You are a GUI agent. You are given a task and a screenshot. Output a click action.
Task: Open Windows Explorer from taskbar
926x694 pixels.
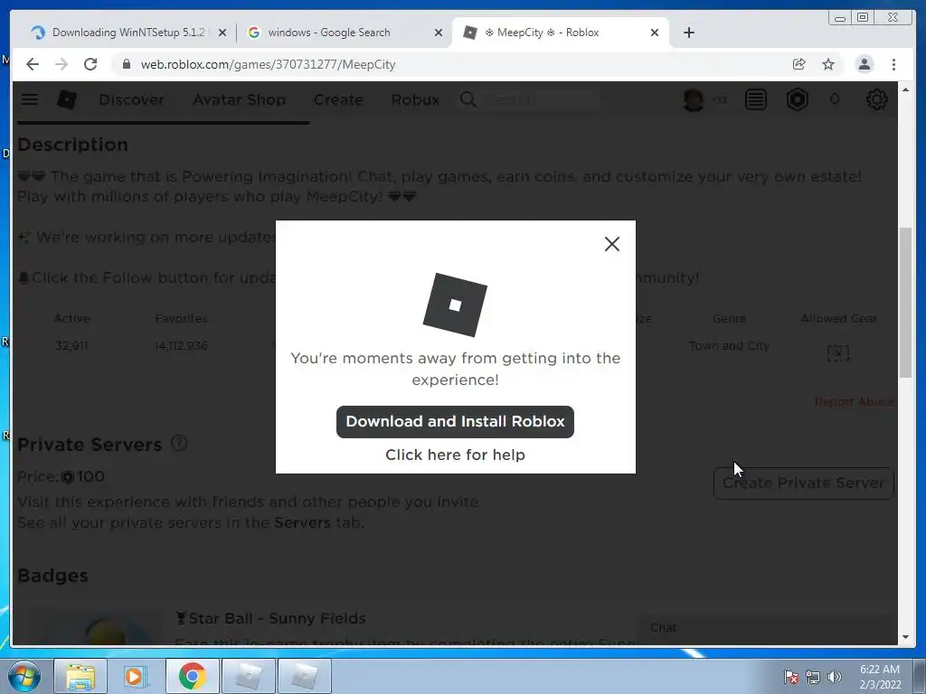pos(80,676)
